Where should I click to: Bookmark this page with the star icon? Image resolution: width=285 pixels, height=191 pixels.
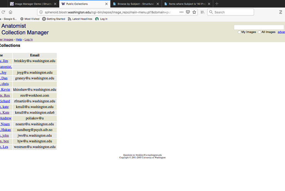(x=194, y=12)
